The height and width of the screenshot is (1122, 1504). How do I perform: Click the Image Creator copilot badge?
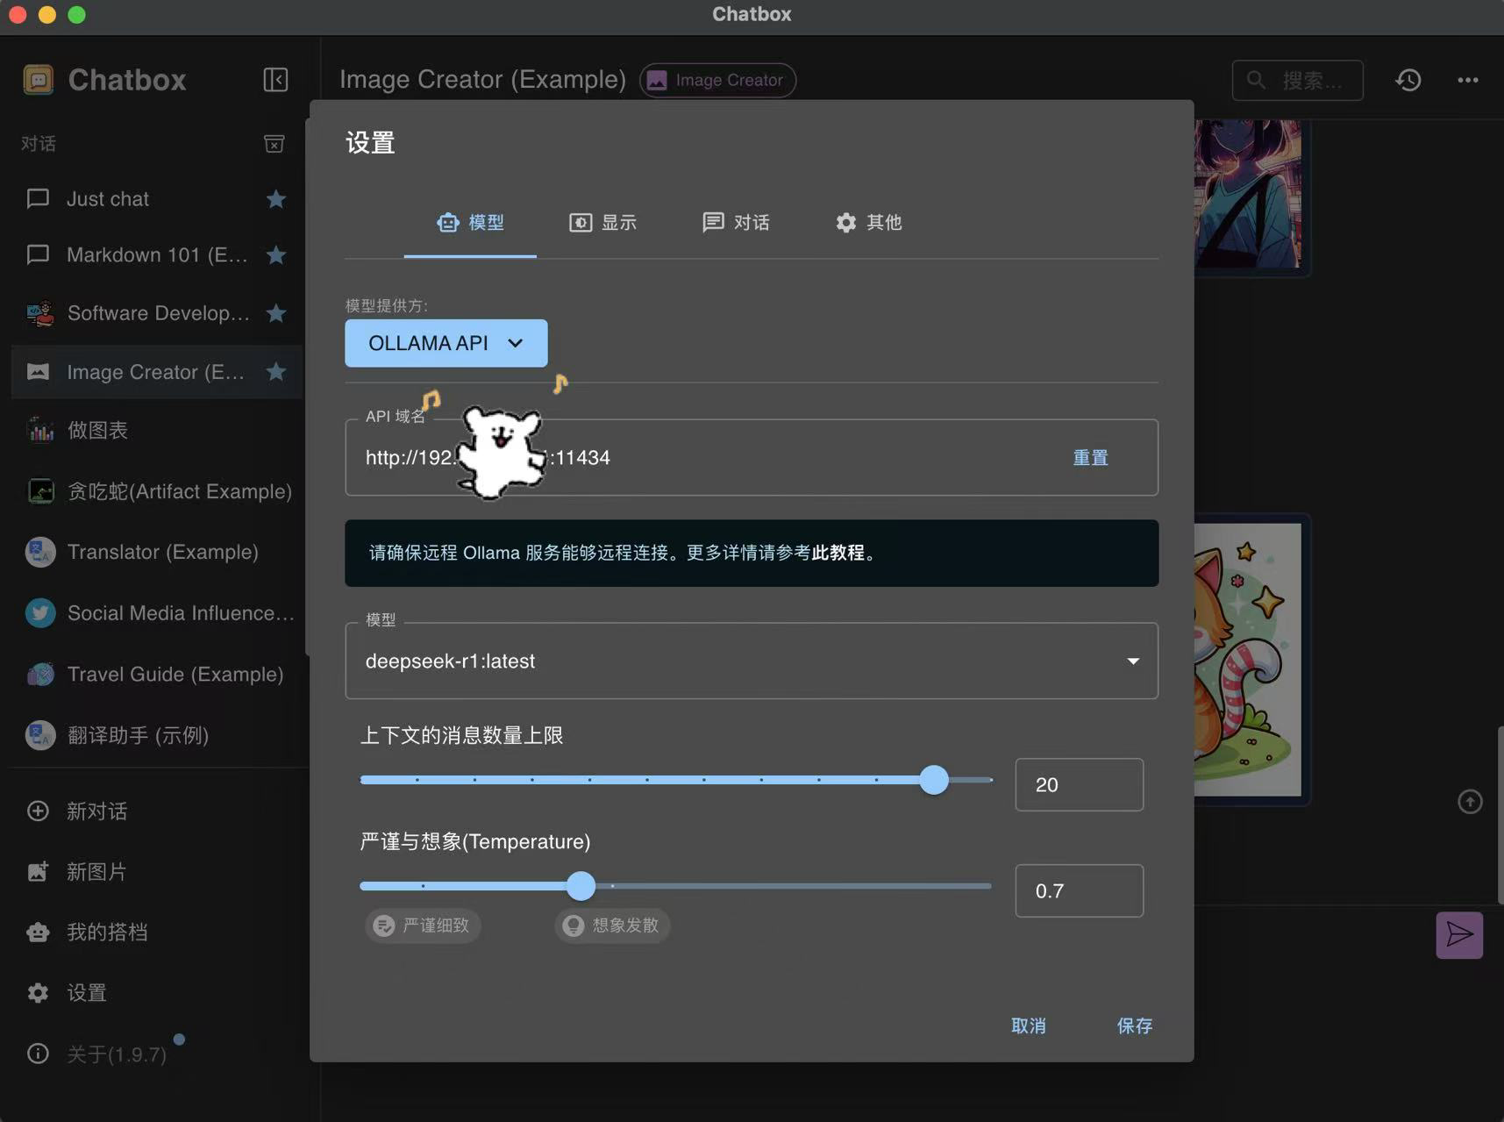pyautogui.click(x=717, y=80)
